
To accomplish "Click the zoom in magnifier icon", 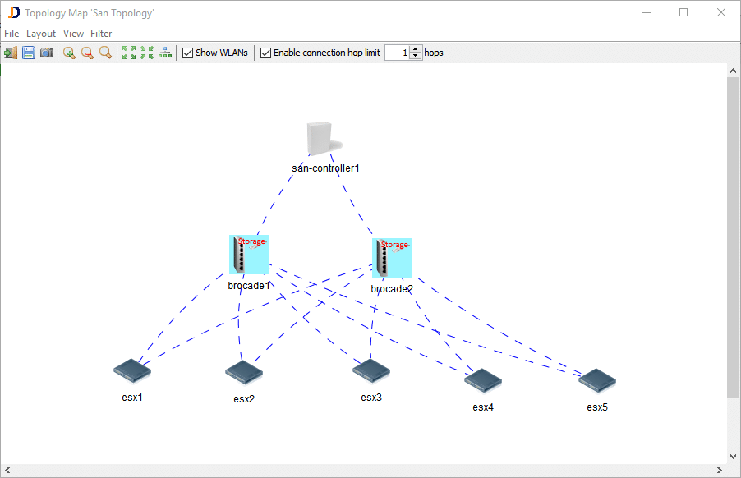I will (69, 53).
